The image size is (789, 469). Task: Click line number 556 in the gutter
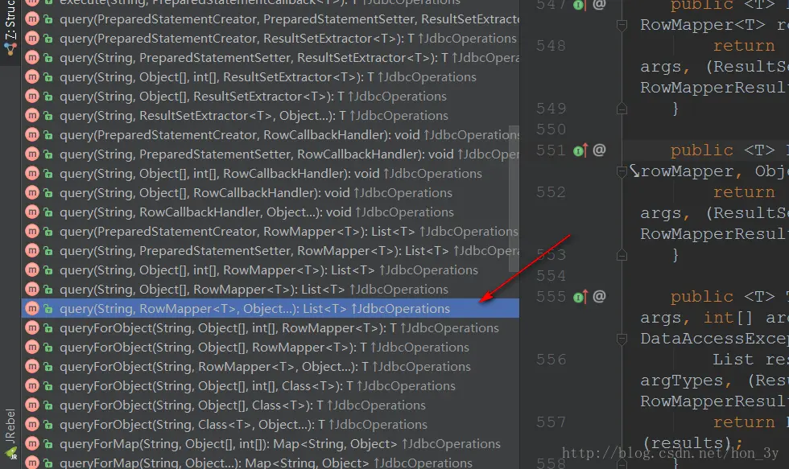click(551, 360)
